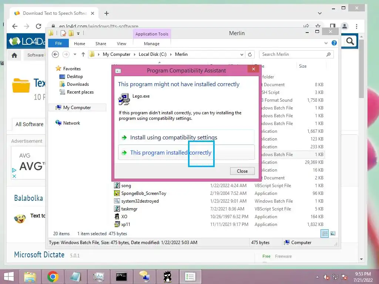Click the Back arrow in Explorer's navigation bar
The width and height of the screenshot is (379, 284).
[56, 54]
